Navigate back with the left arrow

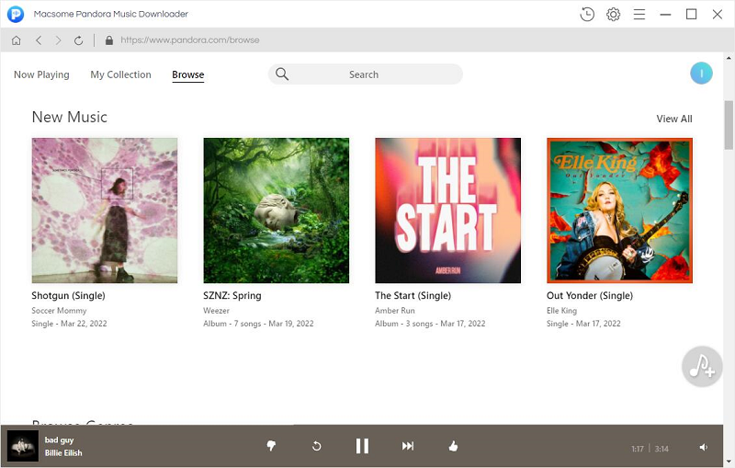click(39, 40)
